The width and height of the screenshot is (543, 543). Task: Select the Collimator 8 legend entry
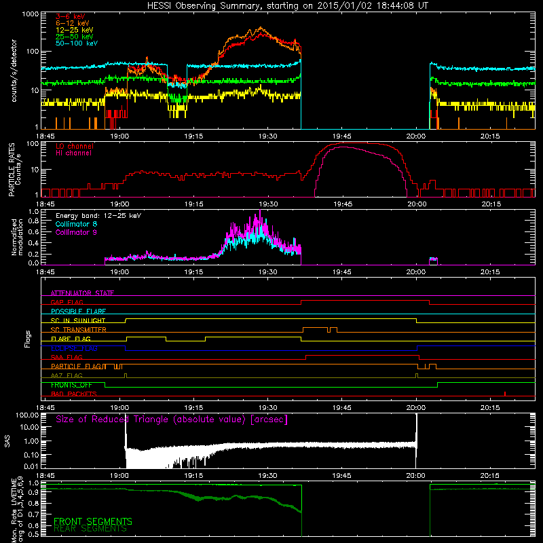point(76,224)
